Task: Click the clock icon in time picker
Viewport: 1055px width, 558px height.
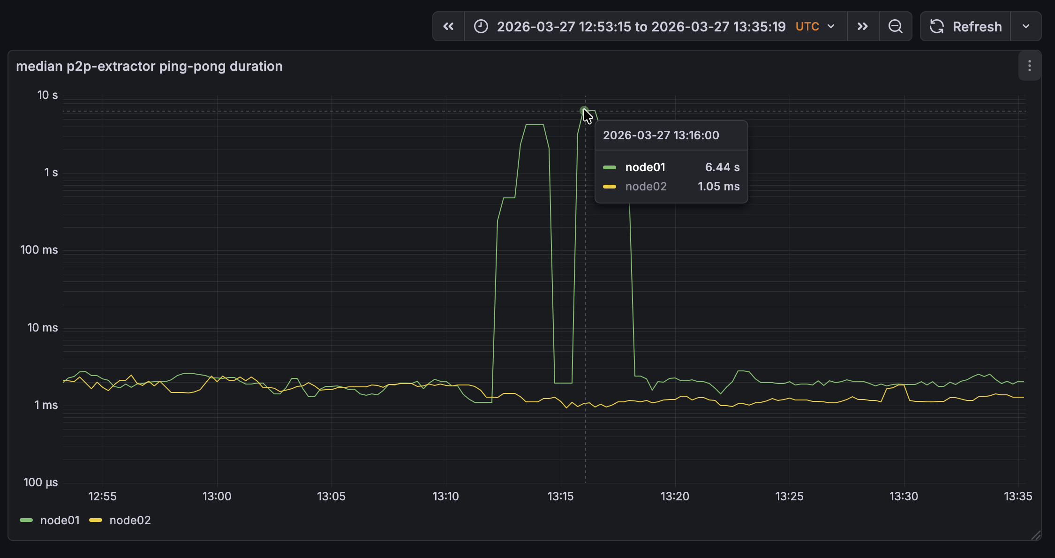Action: pyautogui.click(x=481, y=27)
